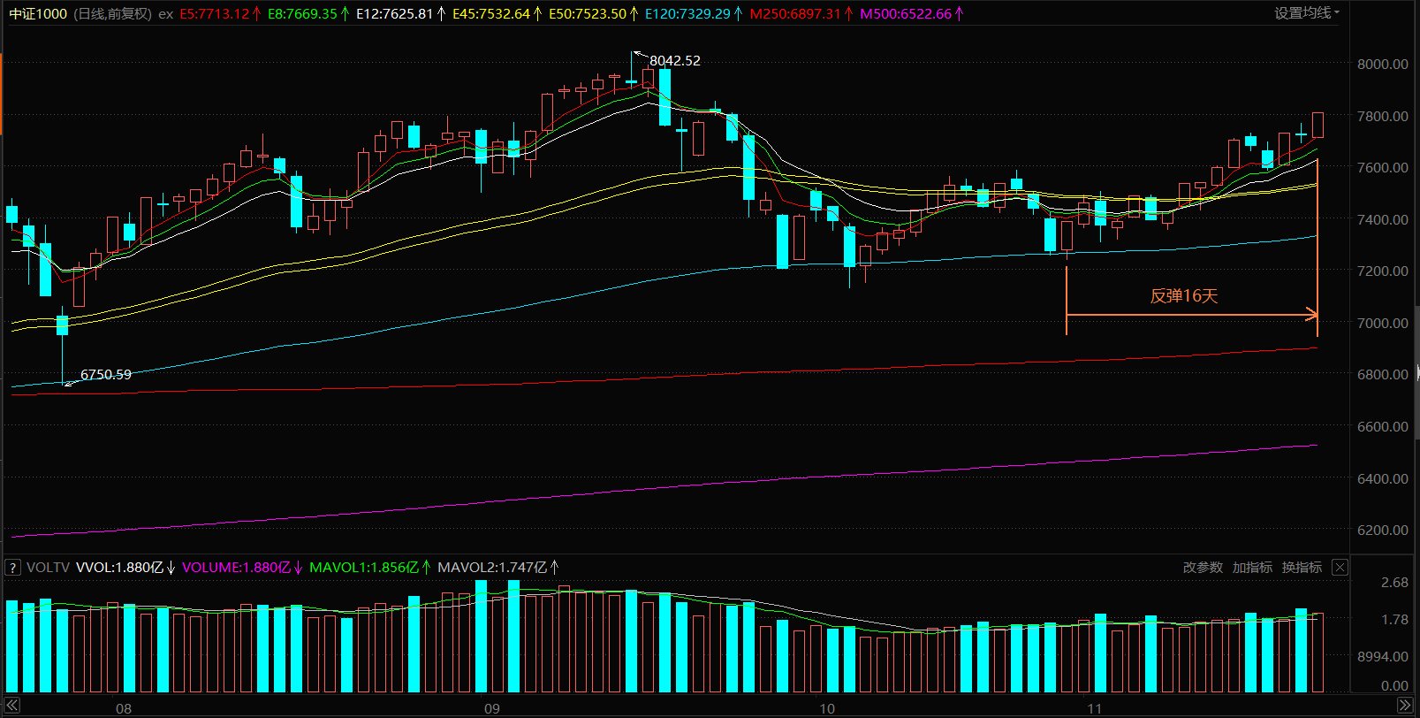
Task: Click the 6400.00 price axis label
Action: click(x=1383, y=478)
